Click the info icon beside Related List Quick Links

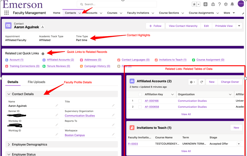click(43, 54)
